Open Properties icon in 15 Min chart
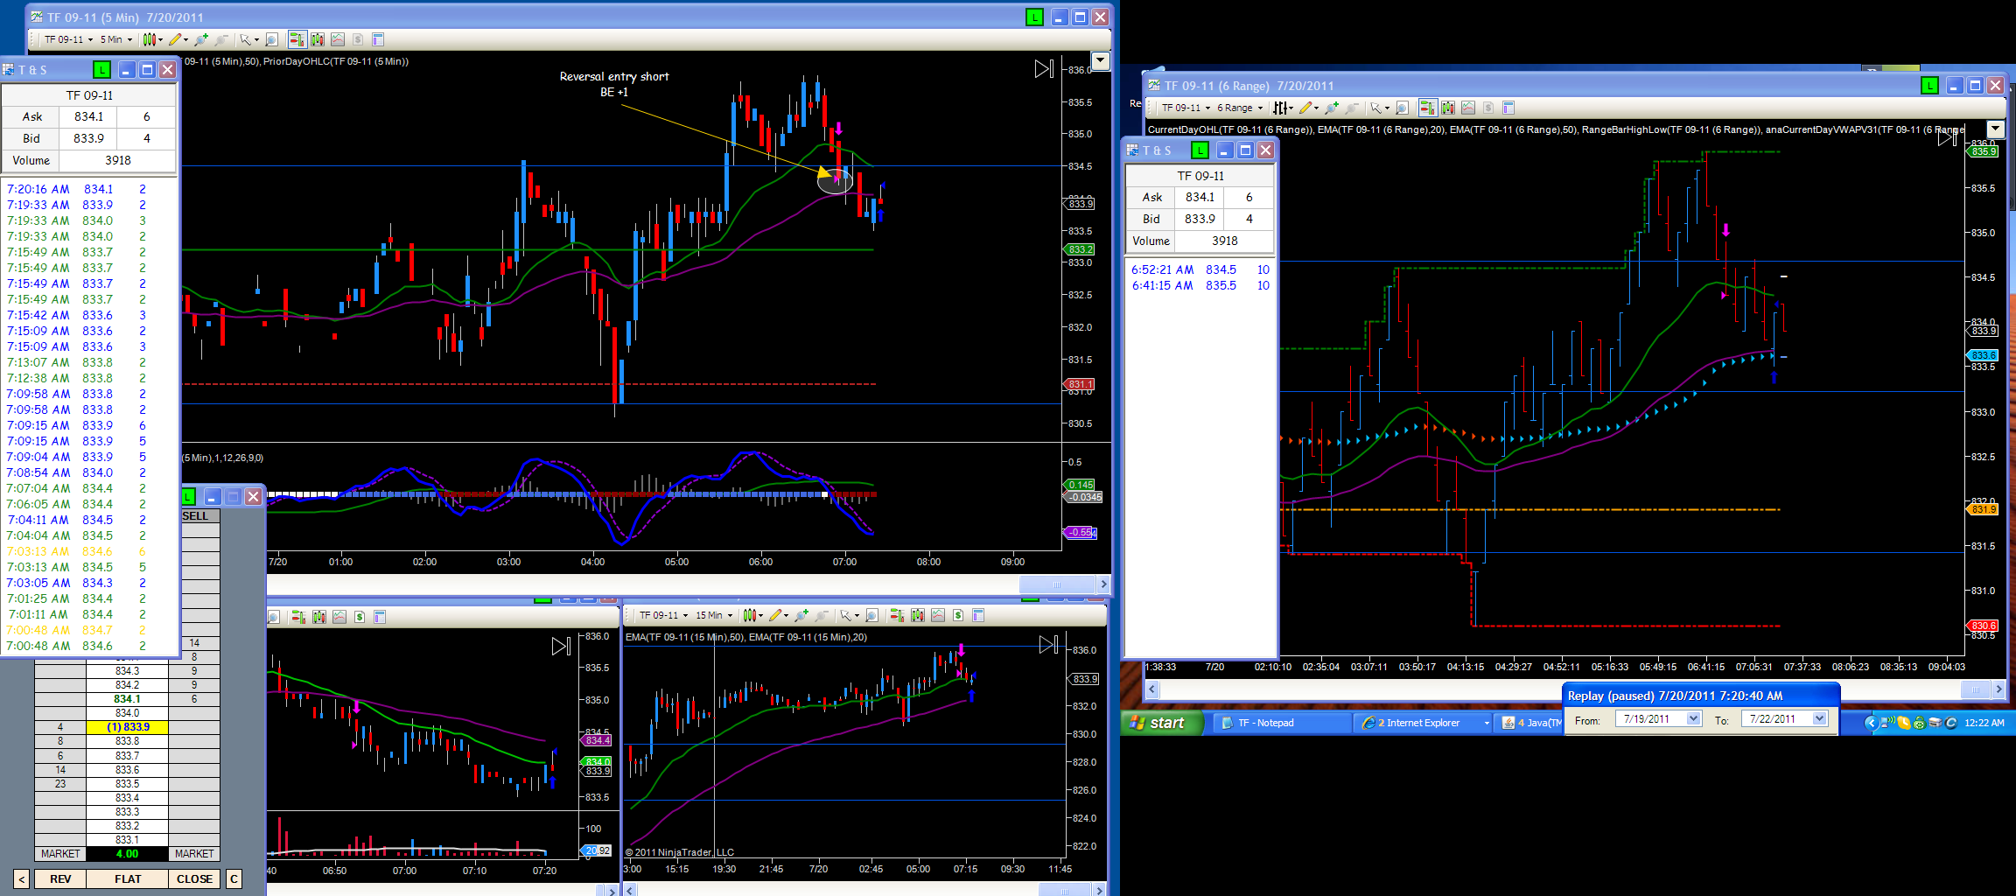This screenshot has height=896, width=2016. pyautogui.click(x=978, y=615)
